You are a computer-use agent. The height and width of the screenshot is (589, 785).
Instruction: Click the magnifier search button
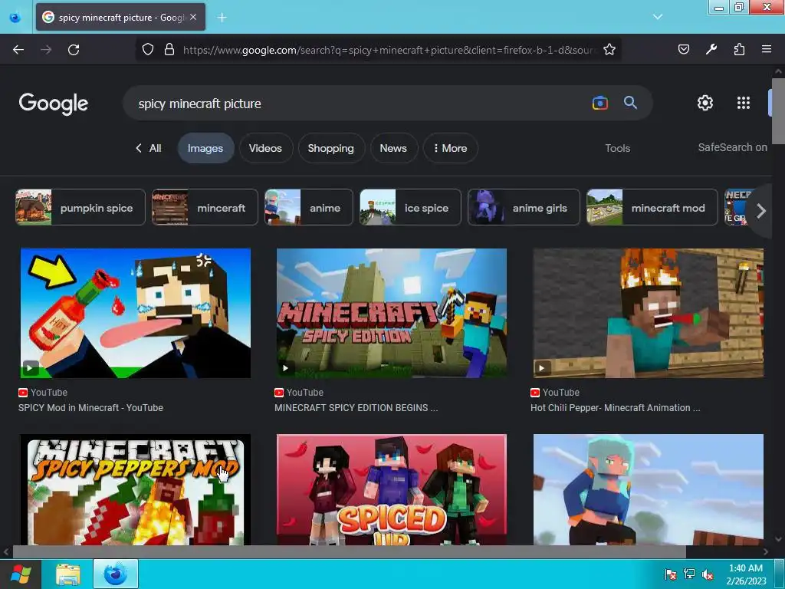pos(630,103)
